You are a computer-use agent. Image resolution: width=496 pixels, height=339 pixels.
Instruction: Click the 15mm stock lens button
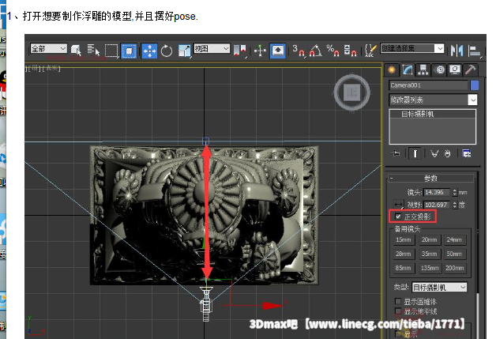[404, 240]
